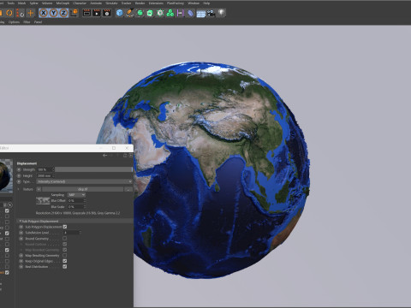This screenshot has height=308, width=411.
Task: Open the MoGraph menu
Action: click(63, 3)
